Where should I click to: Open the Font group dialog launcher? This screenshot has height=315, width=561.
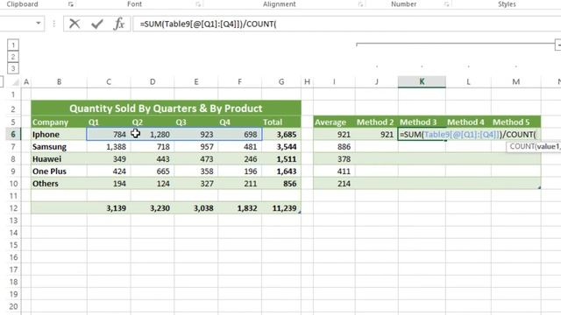click(x=198, y=4)
